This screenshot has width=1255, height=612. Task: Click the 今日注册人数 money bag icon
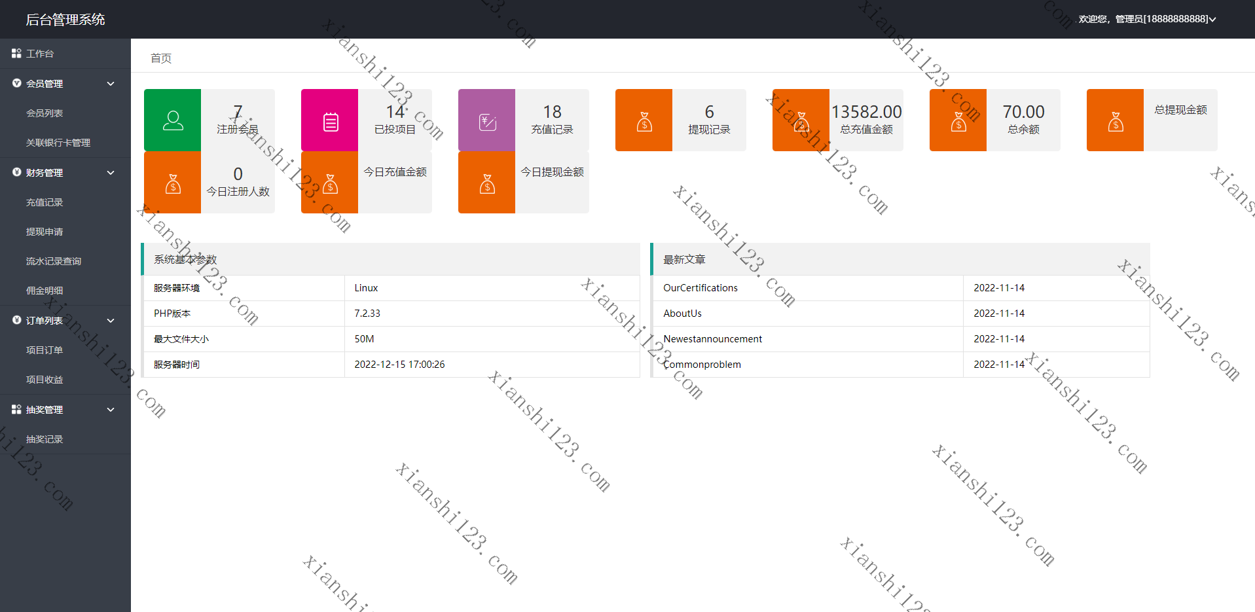173,184
